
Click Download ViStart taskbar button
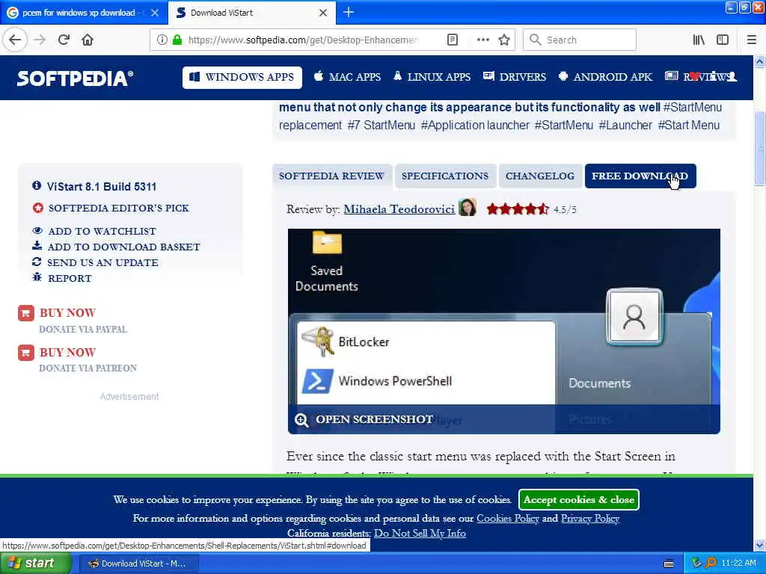[x=138, y=564]
